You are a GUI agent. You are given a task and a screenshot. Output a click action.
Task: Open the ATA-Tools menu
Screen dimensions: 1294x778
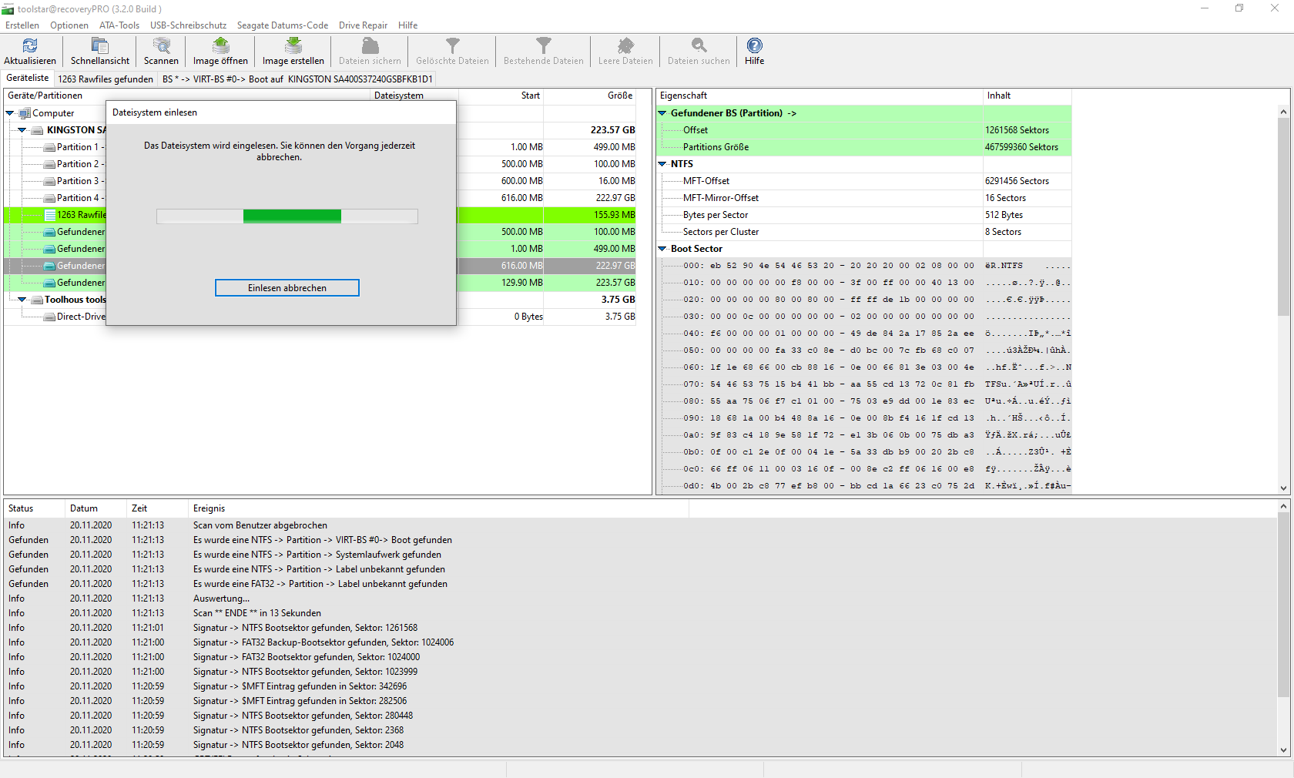tap(119, 25)
